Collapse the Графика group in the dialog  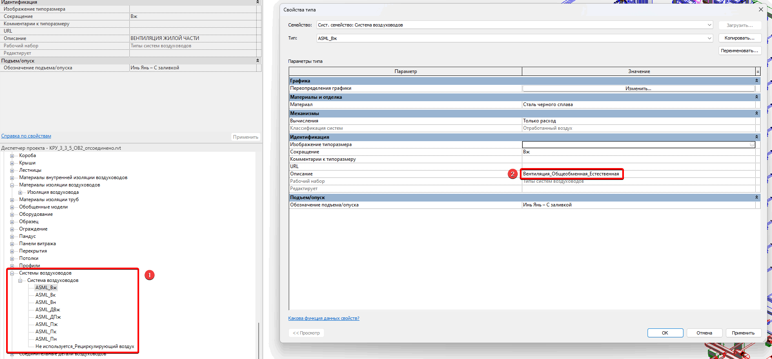tap(756, 81)
